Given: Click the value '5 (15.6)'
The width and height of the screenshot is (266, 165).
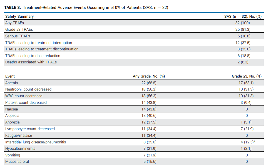Looking at the screenshot, I should pyautogui.click(x=150, y=162).
